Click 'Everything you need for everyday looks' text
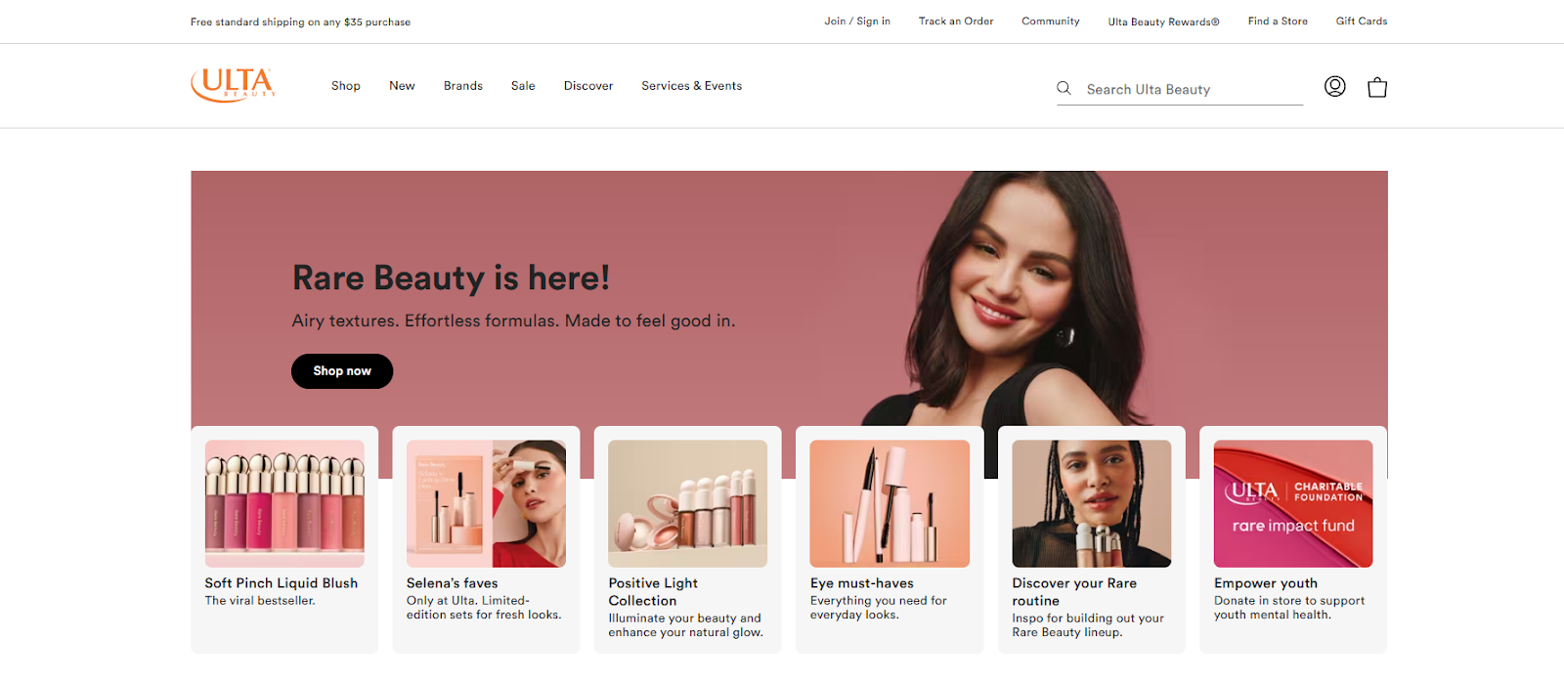Viewport: 1564px width, 682px height. [x=879, y=608]
